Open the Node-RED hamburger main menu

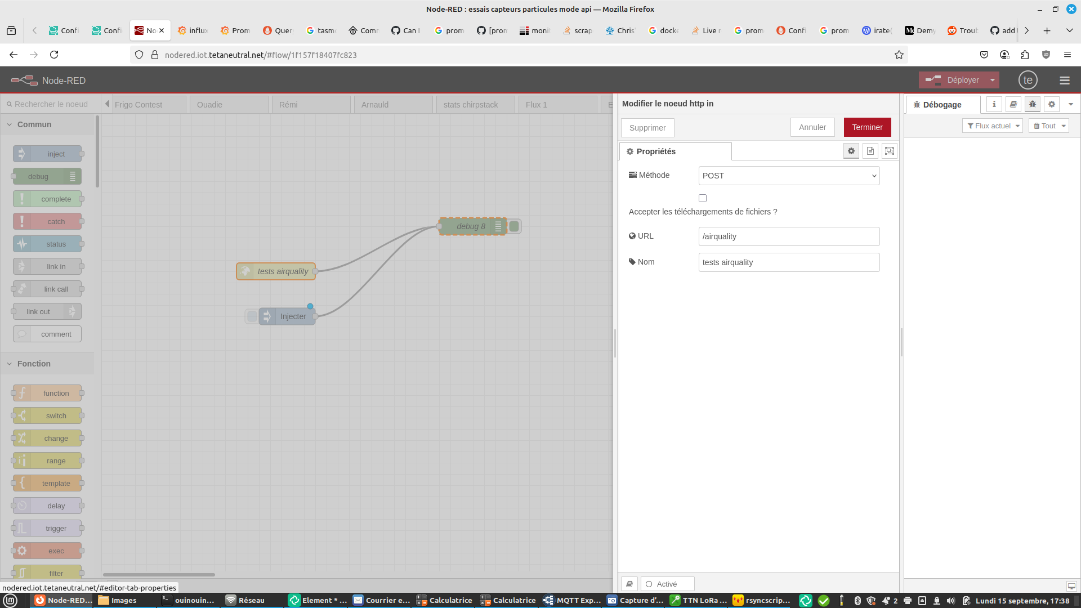(x=1064, y=81)
